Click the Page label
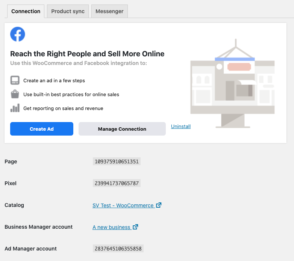The width and height of the screenshot is (294, 261). point(11,161)
